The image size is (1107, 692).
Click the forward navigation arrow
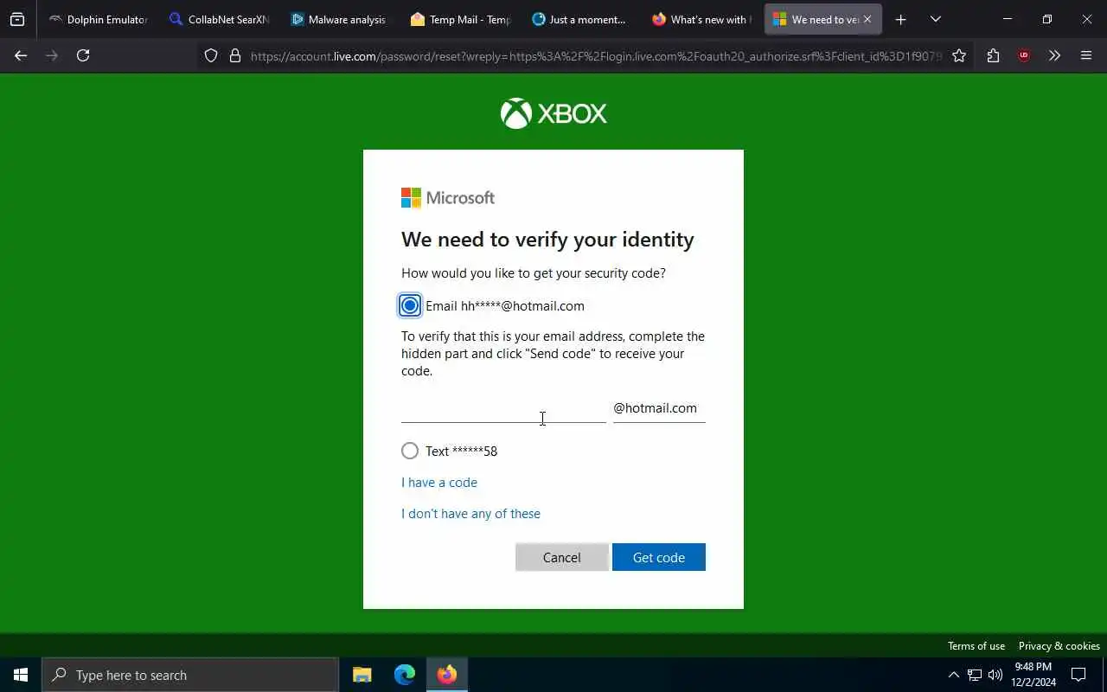(x=52, y=55)
